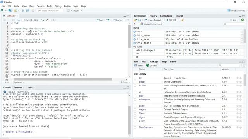This screenshot has width=248, height=139.
Task: Click the Save All icon
Action: click(x=28, y=10)
